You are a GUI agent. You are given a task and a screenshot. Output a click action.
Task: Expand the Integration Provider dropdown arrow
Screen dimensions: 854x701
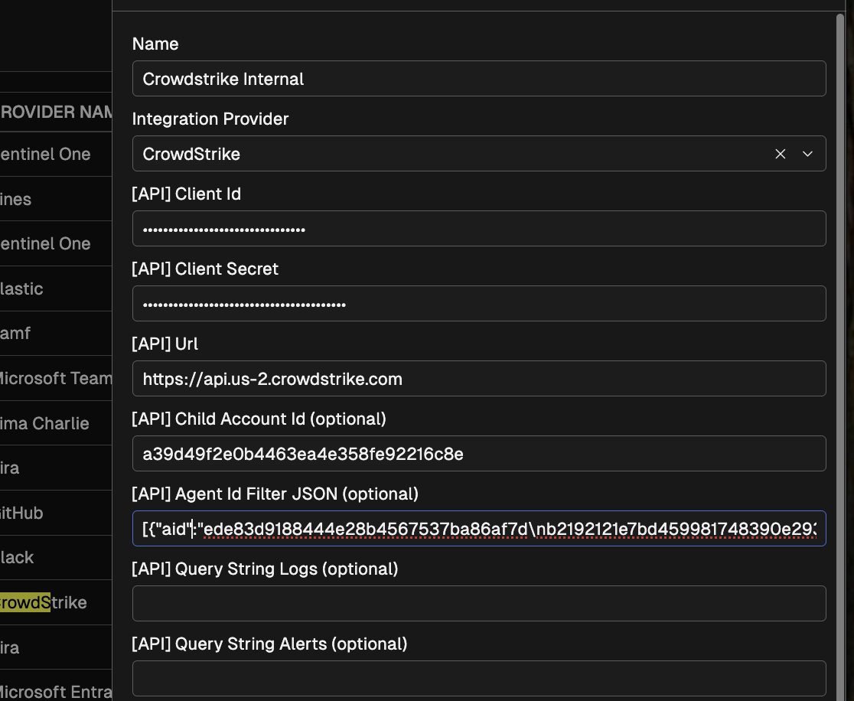[807, 154]
